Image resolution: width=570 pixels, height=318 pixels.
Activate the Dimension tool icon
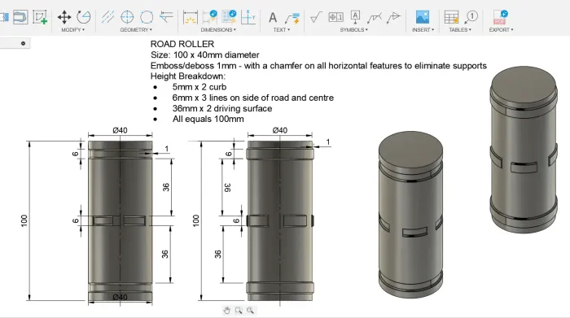pyautogui.click(x=190, y=17)
